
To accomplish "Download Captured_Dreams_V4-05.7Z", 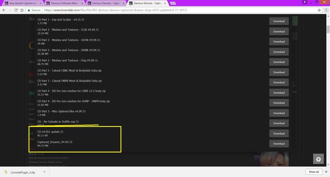I will pyautogui.click(x=279, y=144).
